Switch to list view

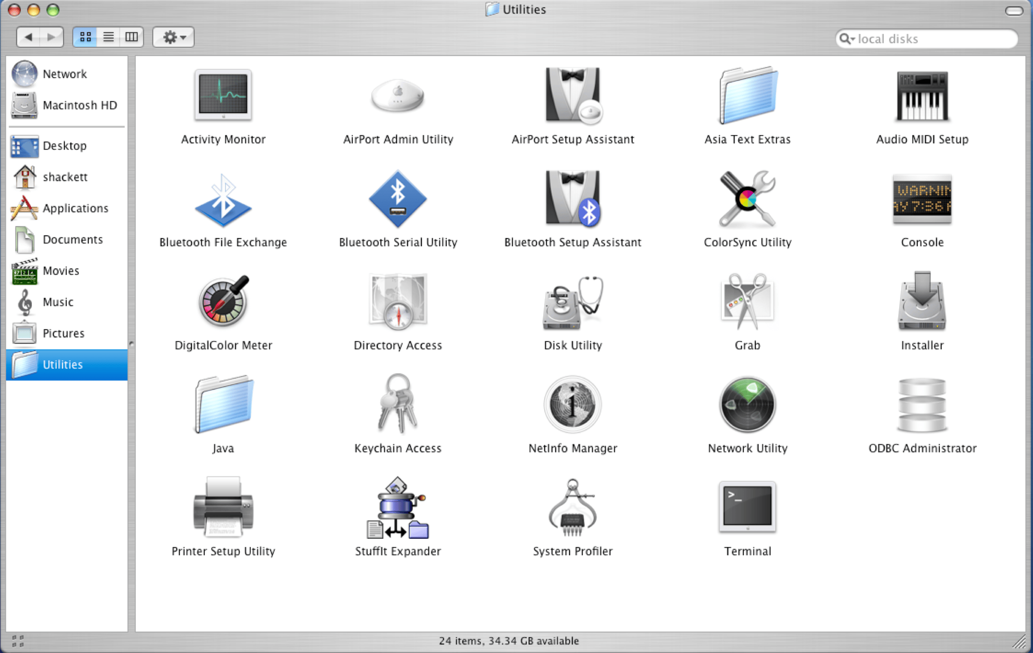coord(108,37)
